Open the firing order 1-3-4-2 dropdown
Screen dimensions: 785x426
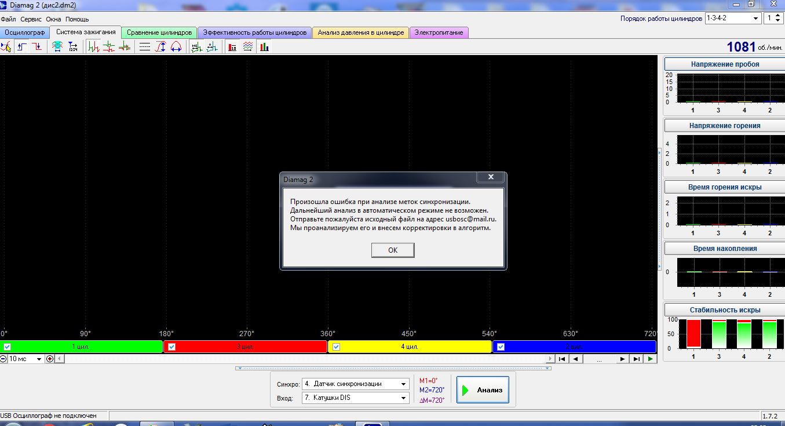733,19
